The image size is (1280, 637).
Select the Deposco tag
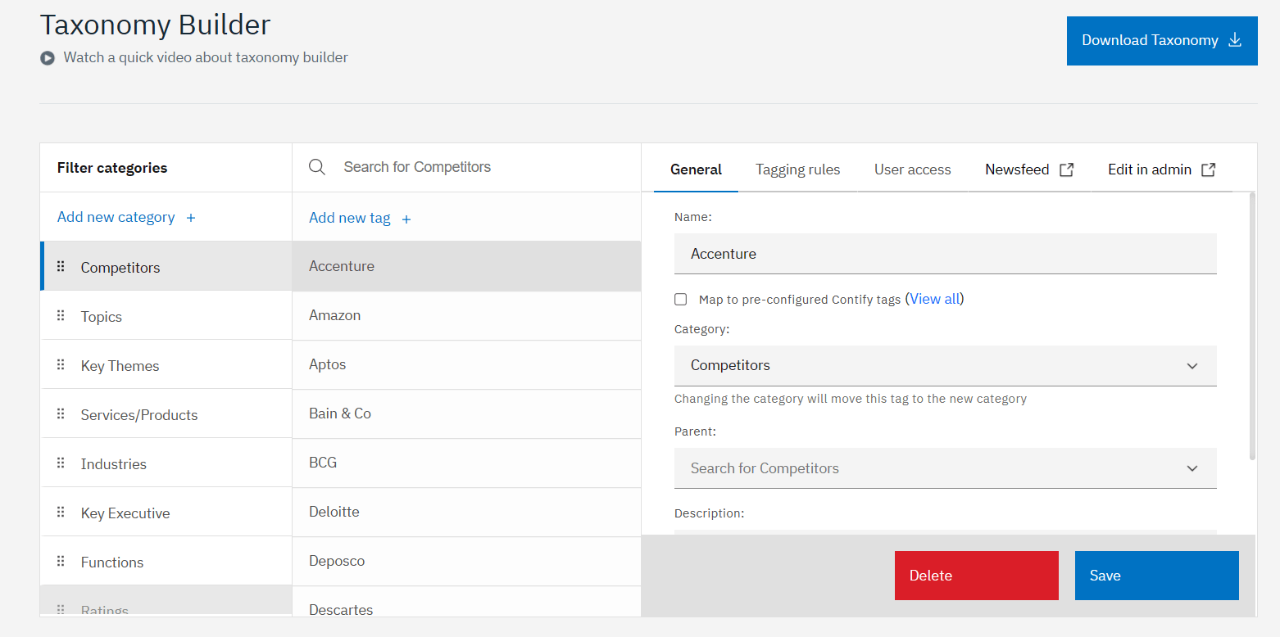point(466,561)
